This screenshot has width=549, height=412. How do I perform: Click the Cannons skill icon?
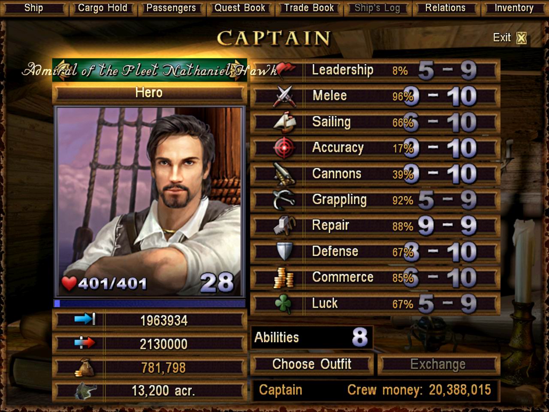(284, 174)
